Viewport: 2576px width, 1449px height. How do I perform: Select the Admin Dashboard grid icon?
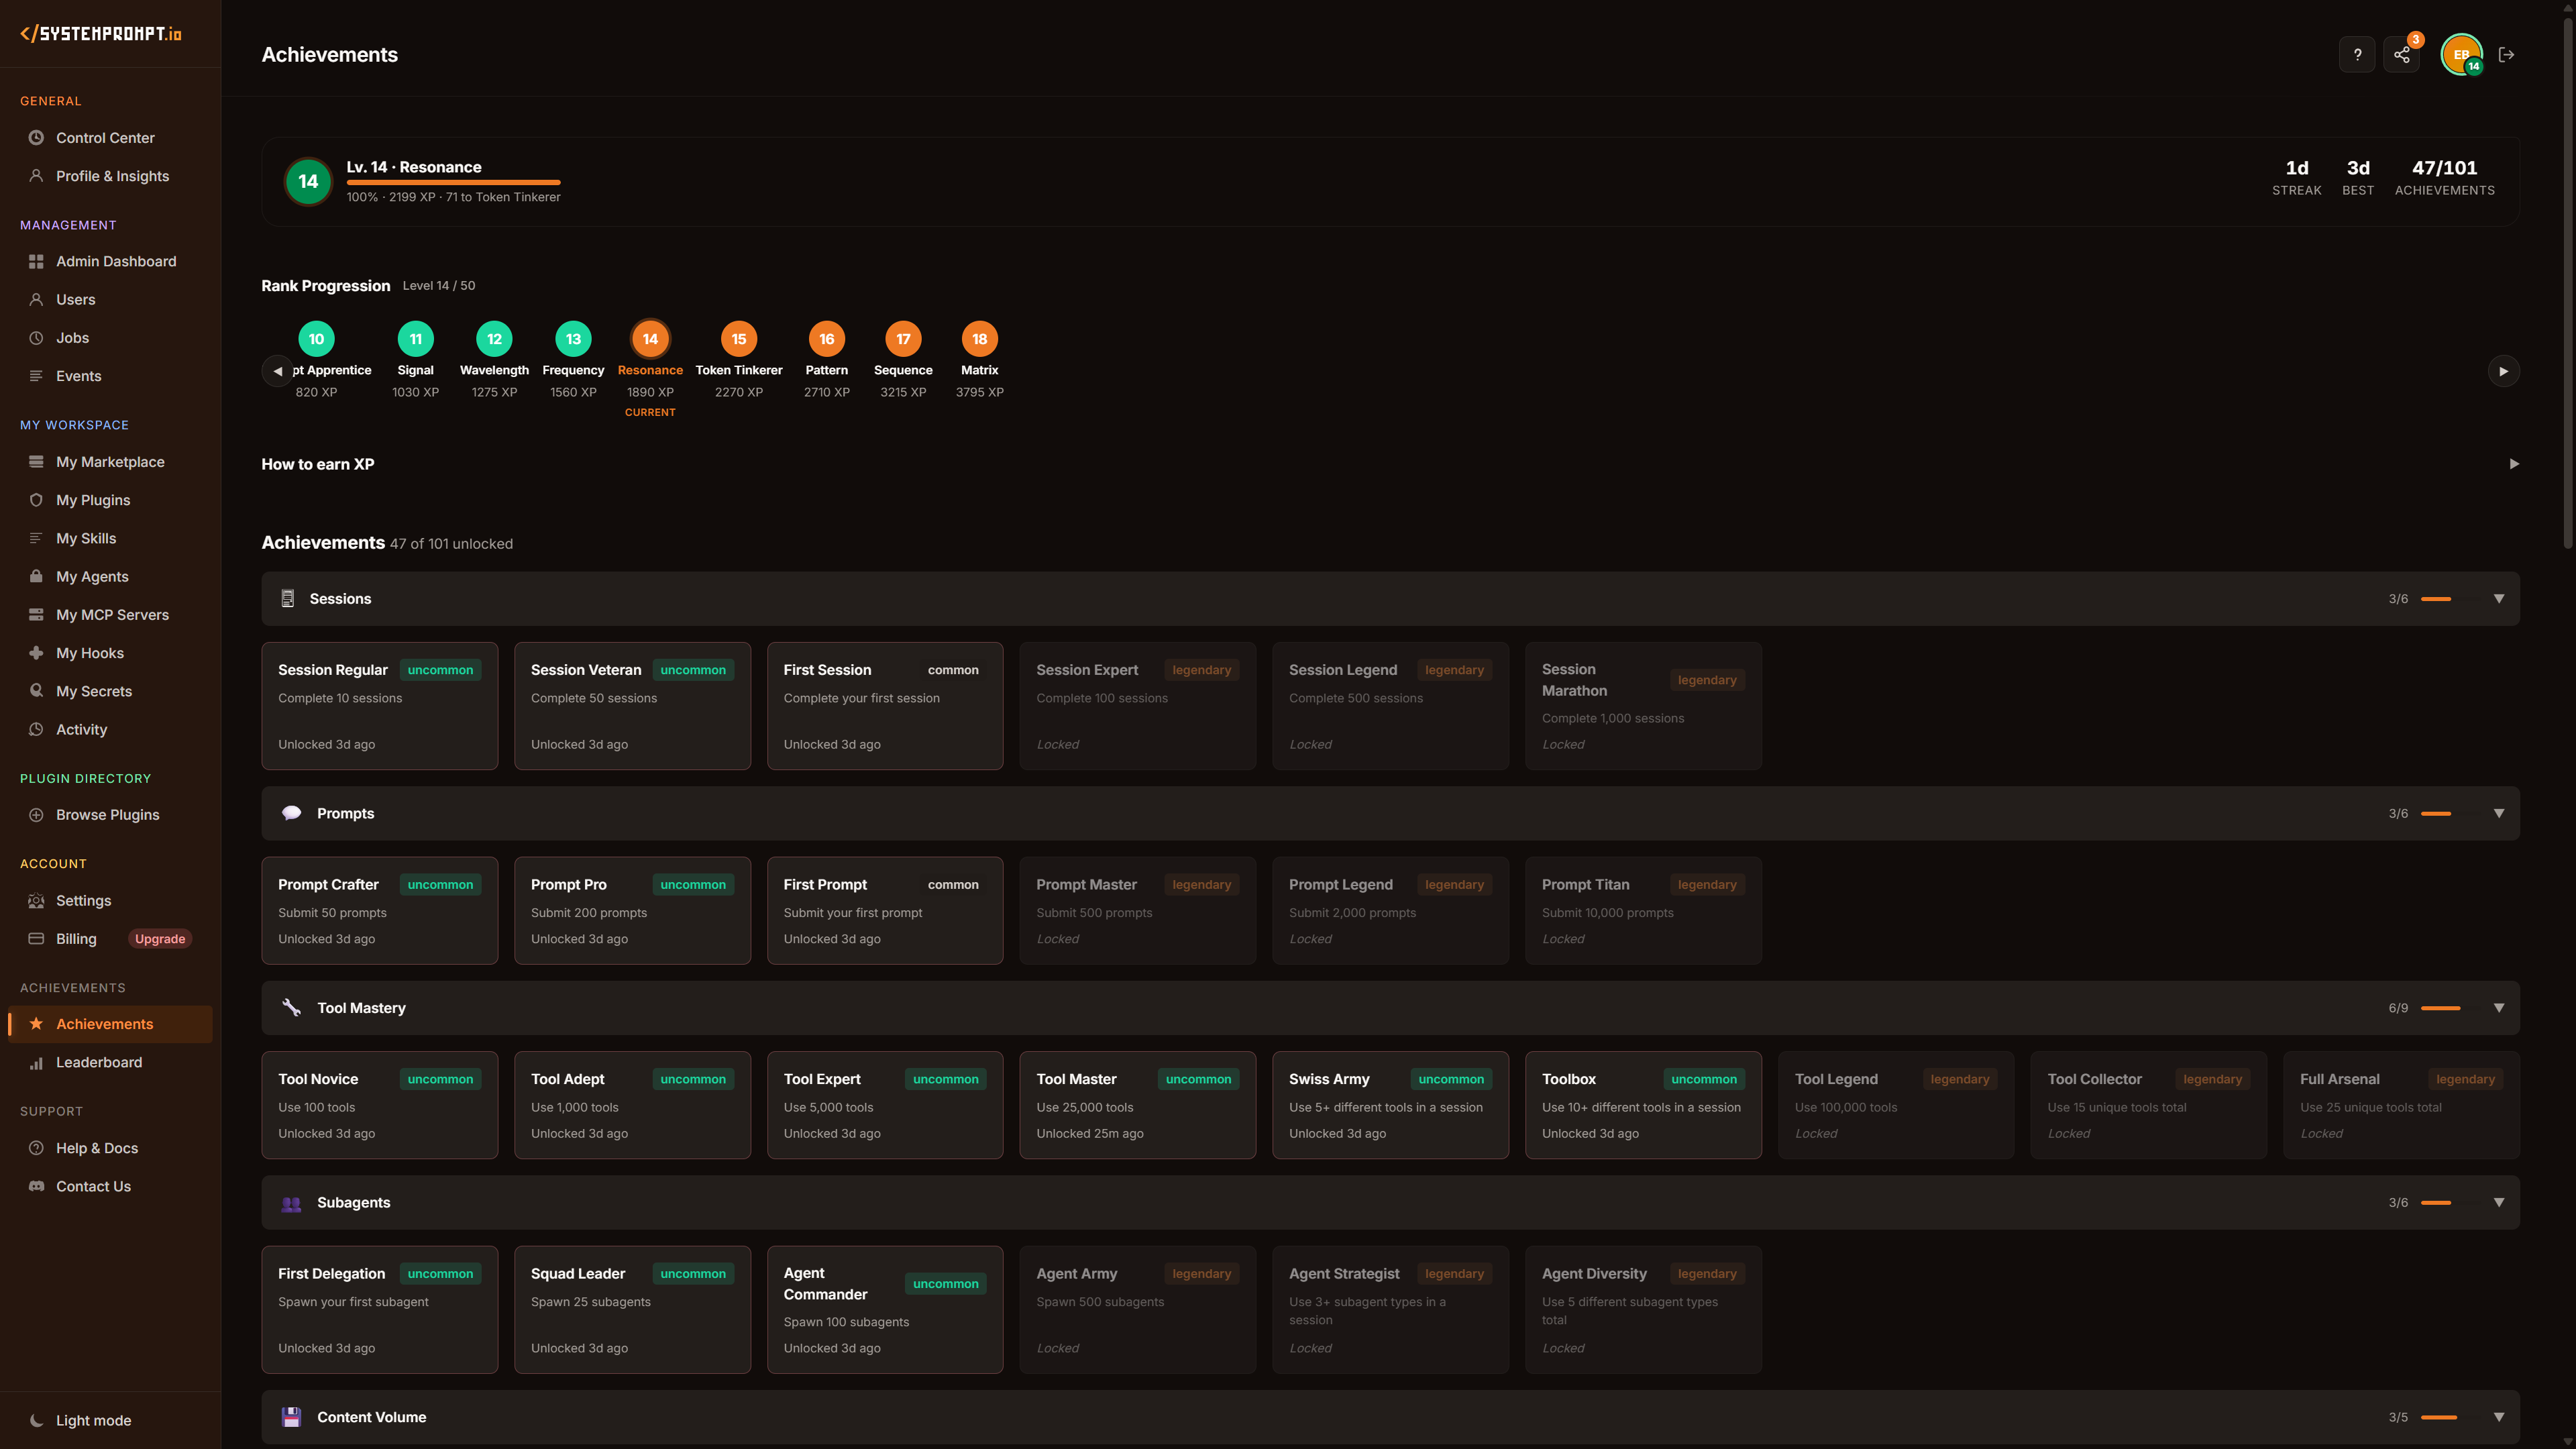click(35, 261)
